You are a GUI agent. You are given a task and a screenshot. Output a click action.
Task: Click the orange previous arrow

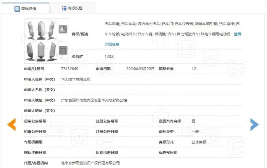(x=12, y=125)
